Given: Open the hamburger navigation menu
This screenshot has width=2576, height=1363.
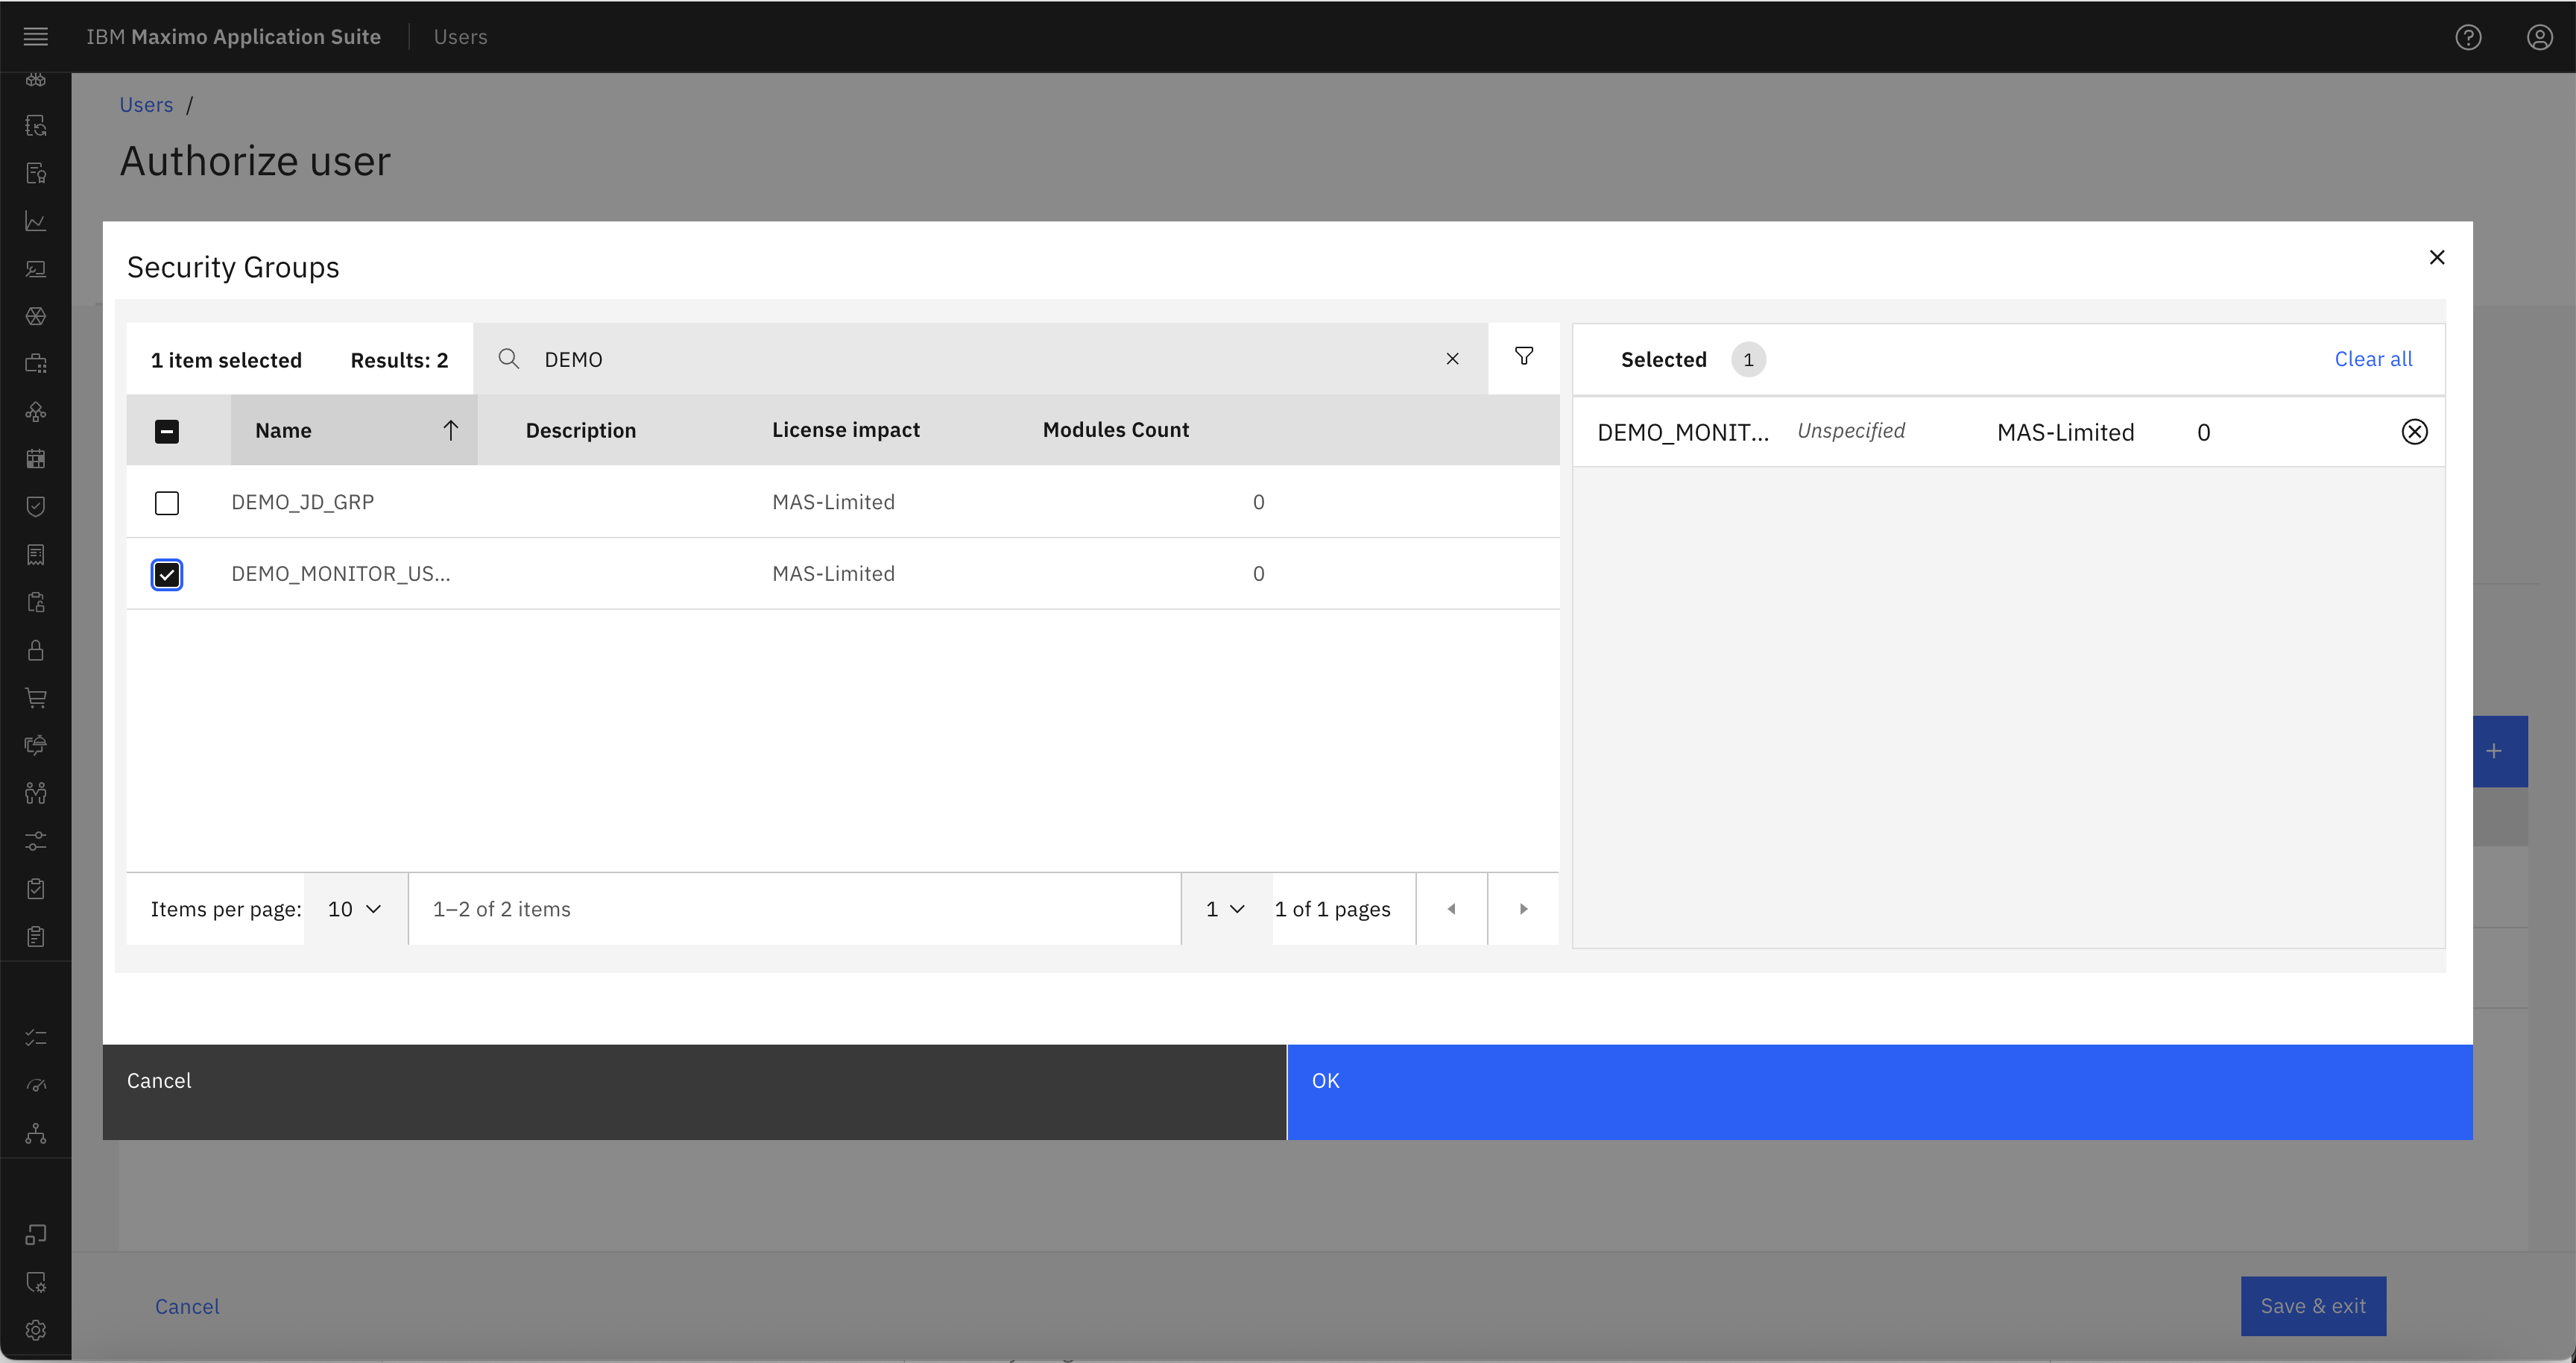Looking at the screenshot, I should point(36,37).
